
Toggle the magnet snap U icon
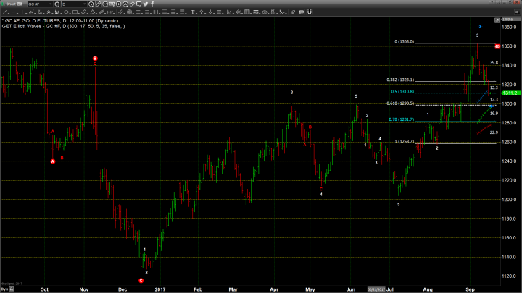(310, 12)
